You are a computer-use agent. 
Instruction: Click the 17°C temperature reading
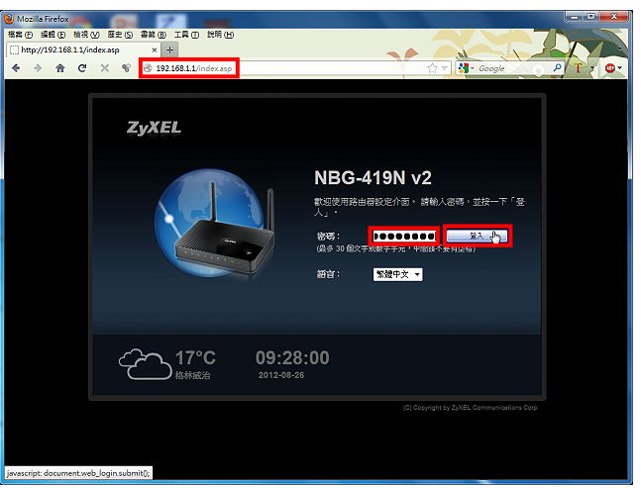click(x=195, y=358)
